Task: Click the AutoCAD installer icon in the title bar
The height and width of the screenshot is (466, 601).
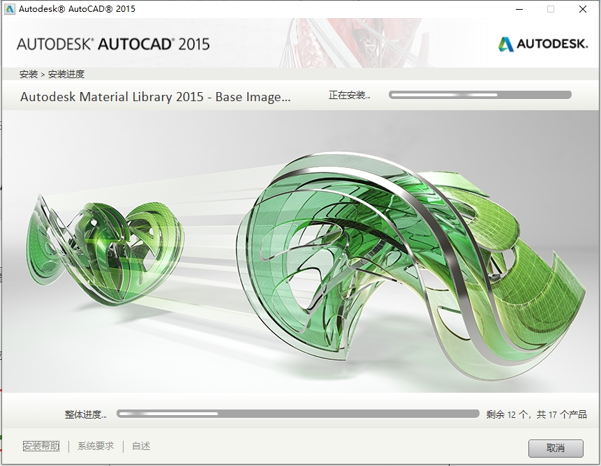Action: [x=9, y=9]
